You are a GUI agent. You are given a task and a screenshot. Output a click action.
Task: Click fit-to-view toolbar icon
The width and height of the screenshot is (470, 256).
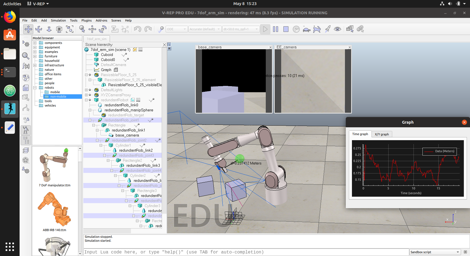[x=70, y=29]
